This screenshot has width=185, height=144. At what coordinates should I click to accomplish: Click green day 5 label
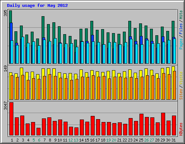coord(34,140)
